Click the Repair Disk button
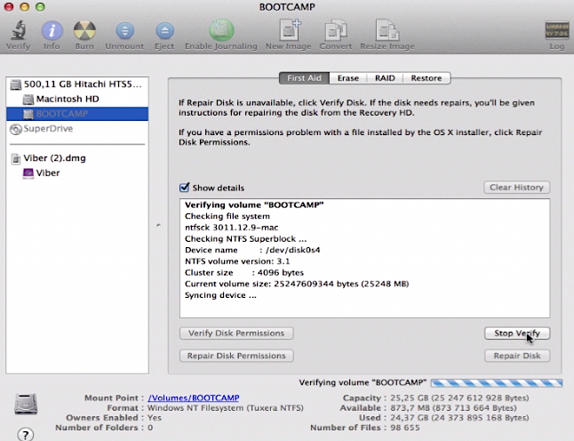The width and height of the screenshot is (574, 441). pyautogui.click(x=517, y=356)
